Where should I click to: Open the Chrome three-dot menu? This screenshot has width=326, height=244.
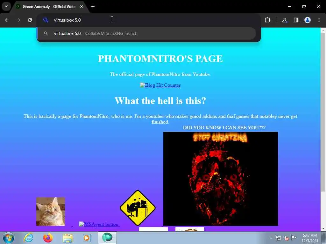pos(319,20)
